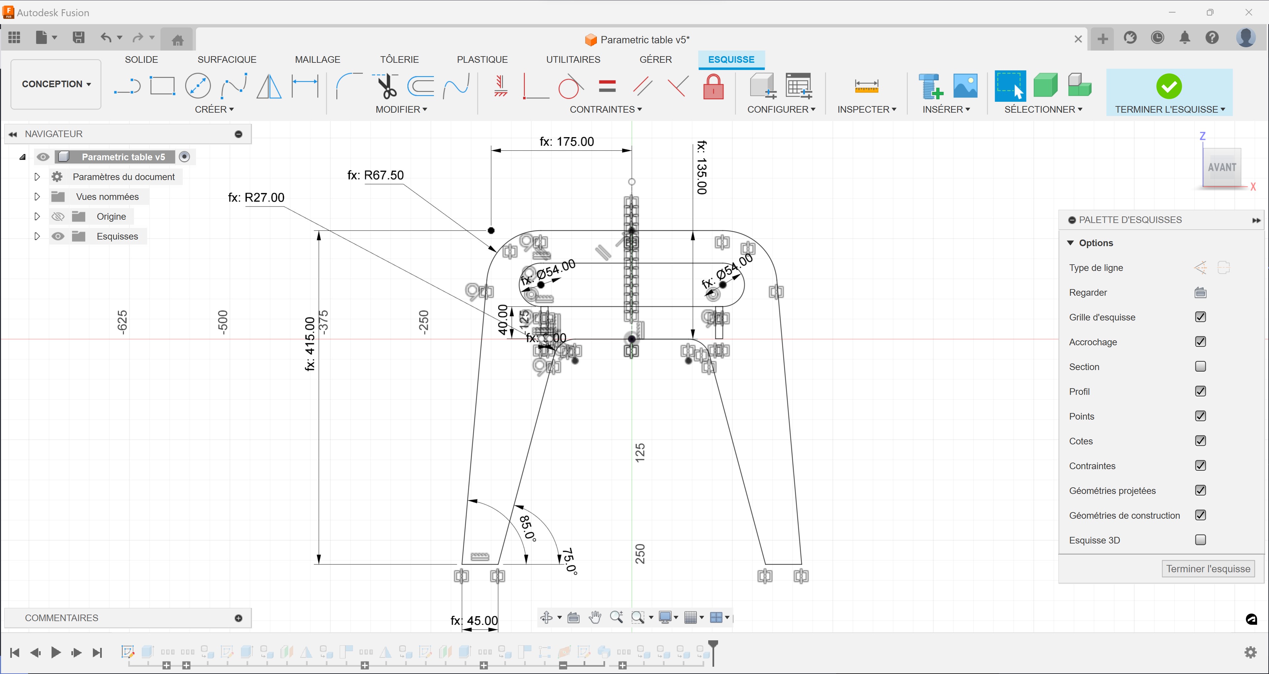Image resolution: width=1269 pixels, height=674 pixels.
Task: Open the Job Status clock icon
Action: 1157,37
